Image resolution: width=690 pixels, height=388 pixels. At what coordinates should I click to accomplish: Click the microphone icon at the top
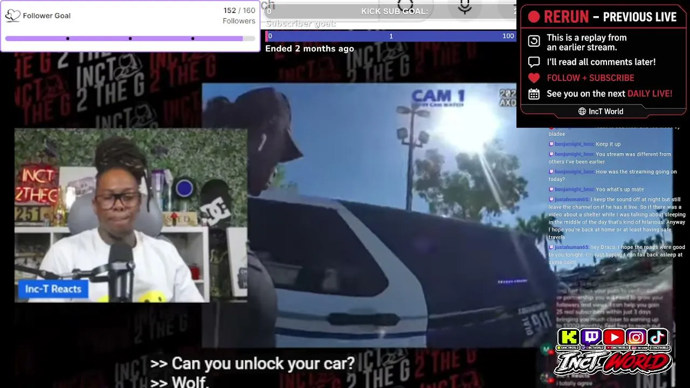[x=465, y=8]
